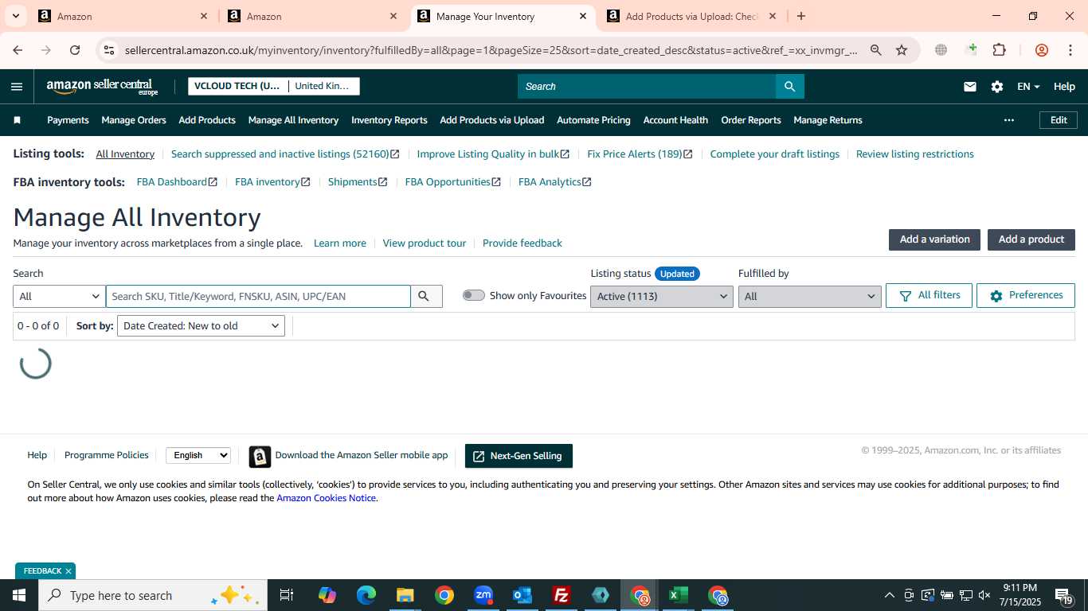
Task: Open Inventory Reports menu item
Action: point(389,120)
